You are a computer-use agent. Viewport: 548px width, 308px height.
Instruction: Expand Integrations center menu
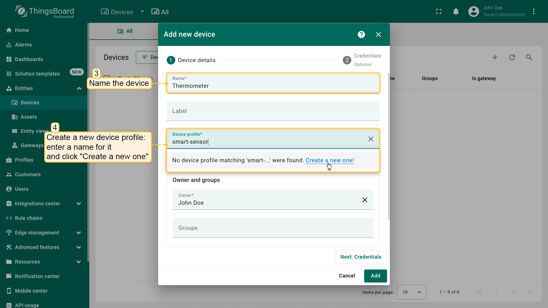[79, 204]
